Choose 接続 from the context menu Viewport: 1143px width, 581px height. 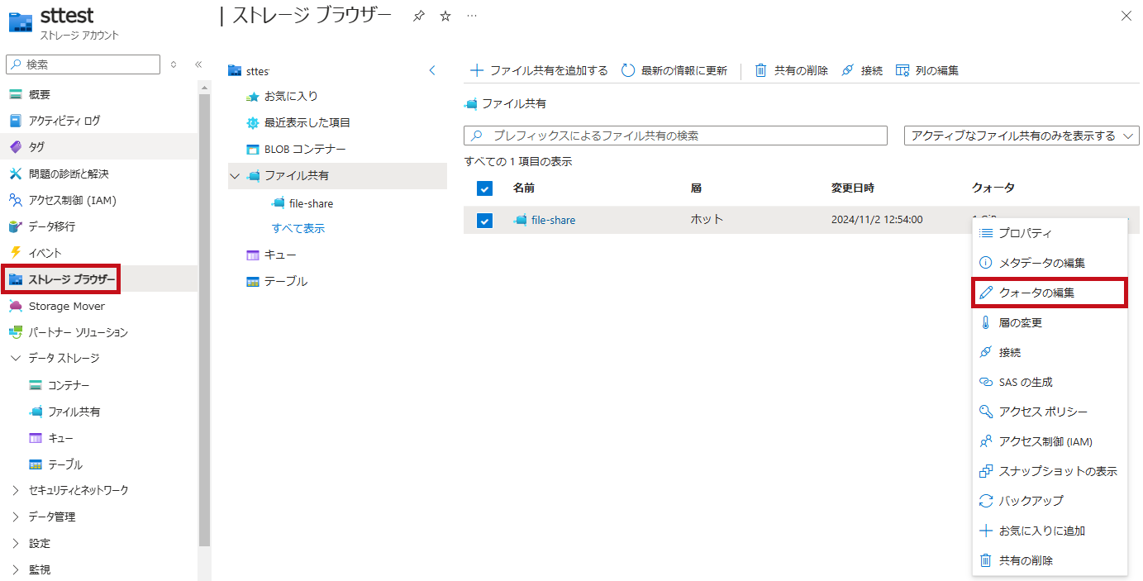point(1050,352)
